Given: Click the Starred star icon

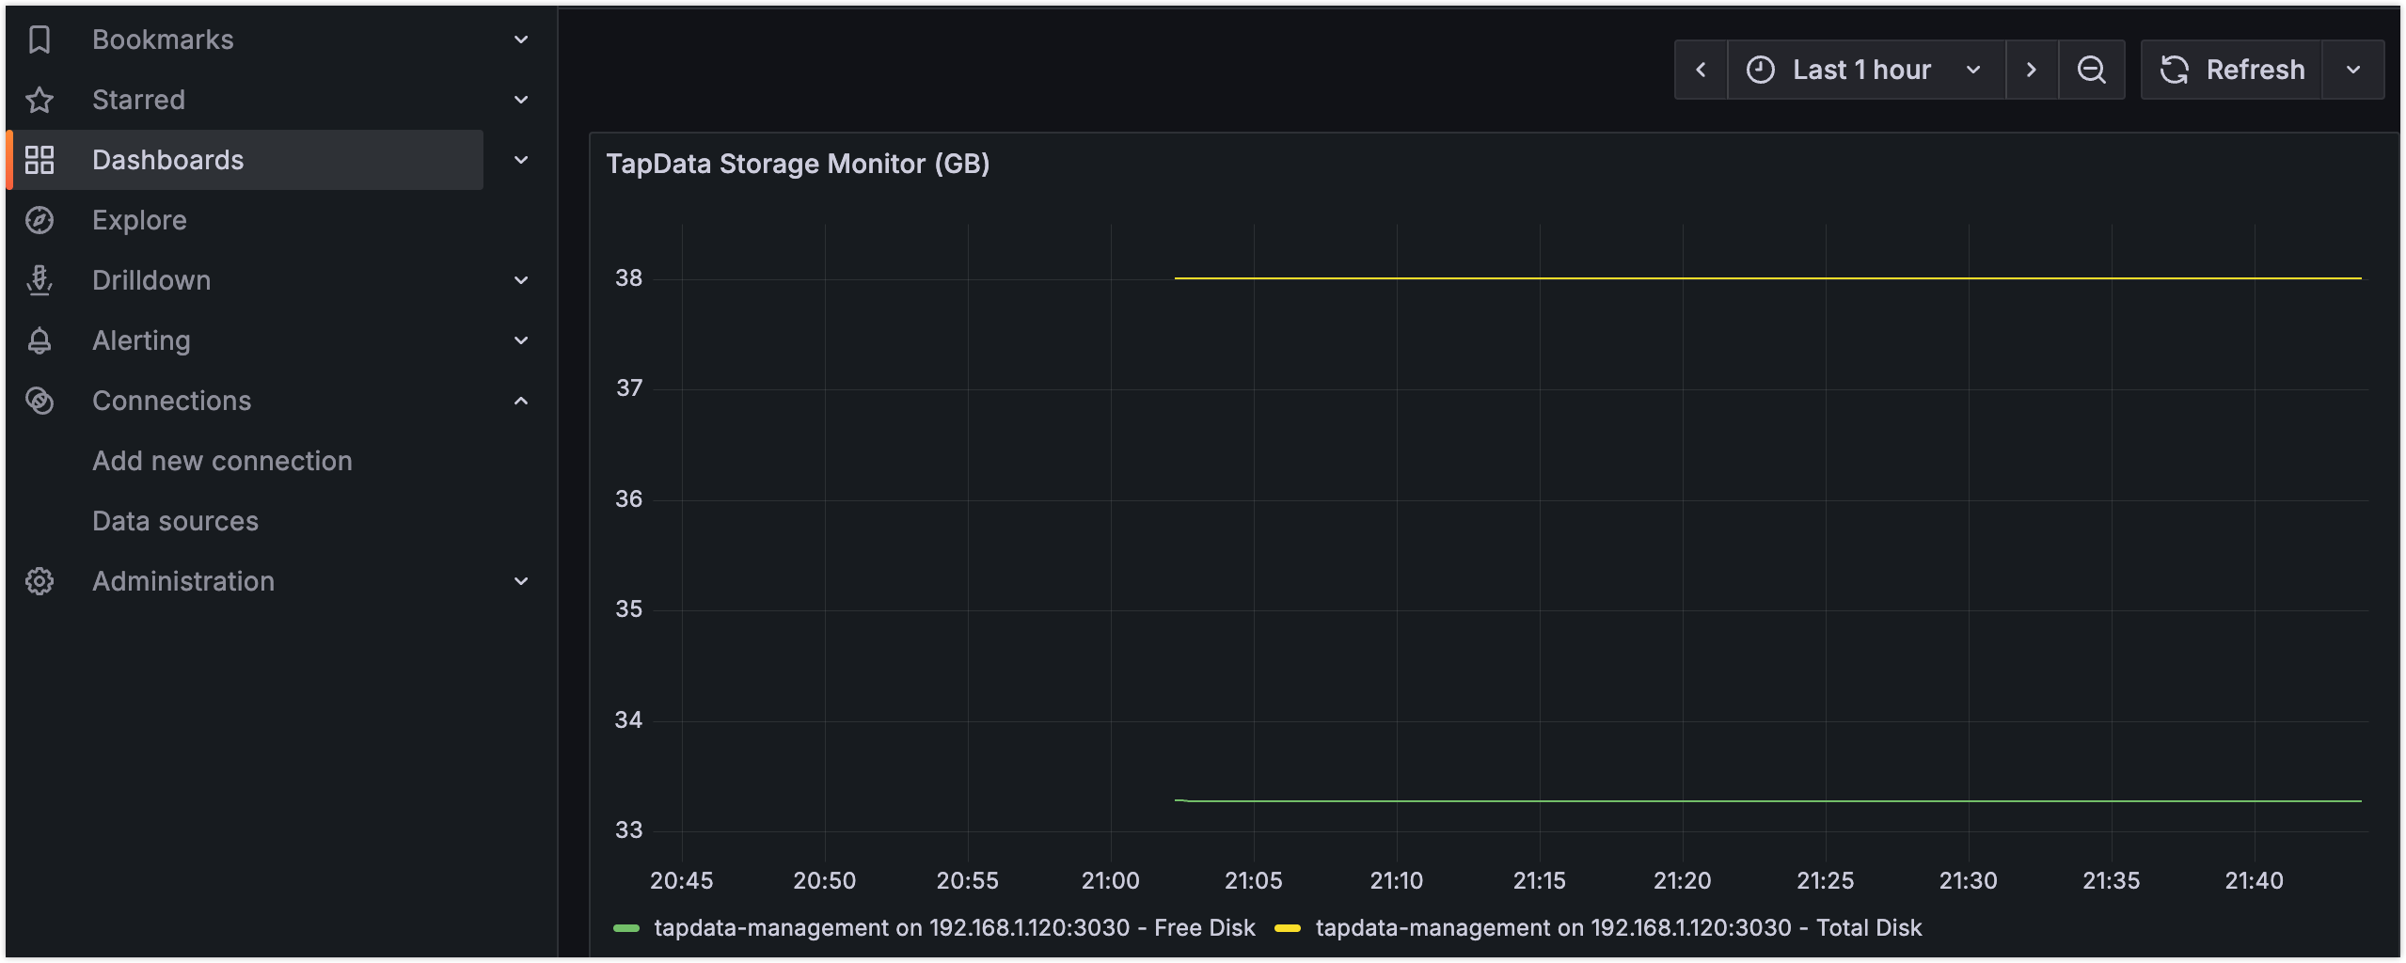Looking at the screenshot, I should tap(40, 99).
